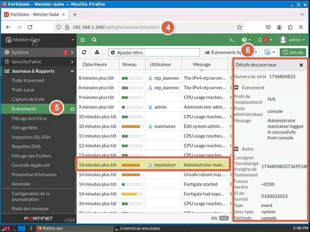
Task: Star the Évènements page as favorite
Action: pos(72,109)
